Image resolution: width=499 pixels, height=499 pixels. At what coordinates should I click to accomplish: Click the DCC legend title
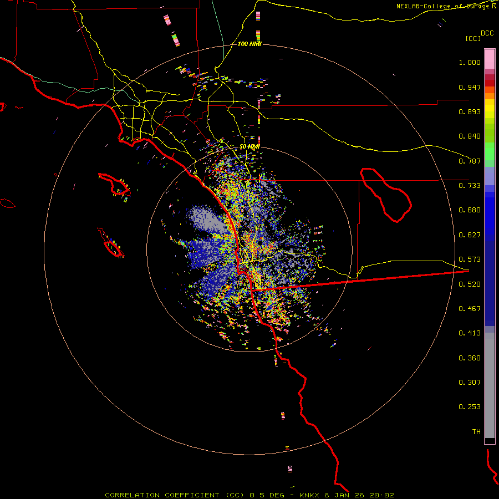[487, 33]
